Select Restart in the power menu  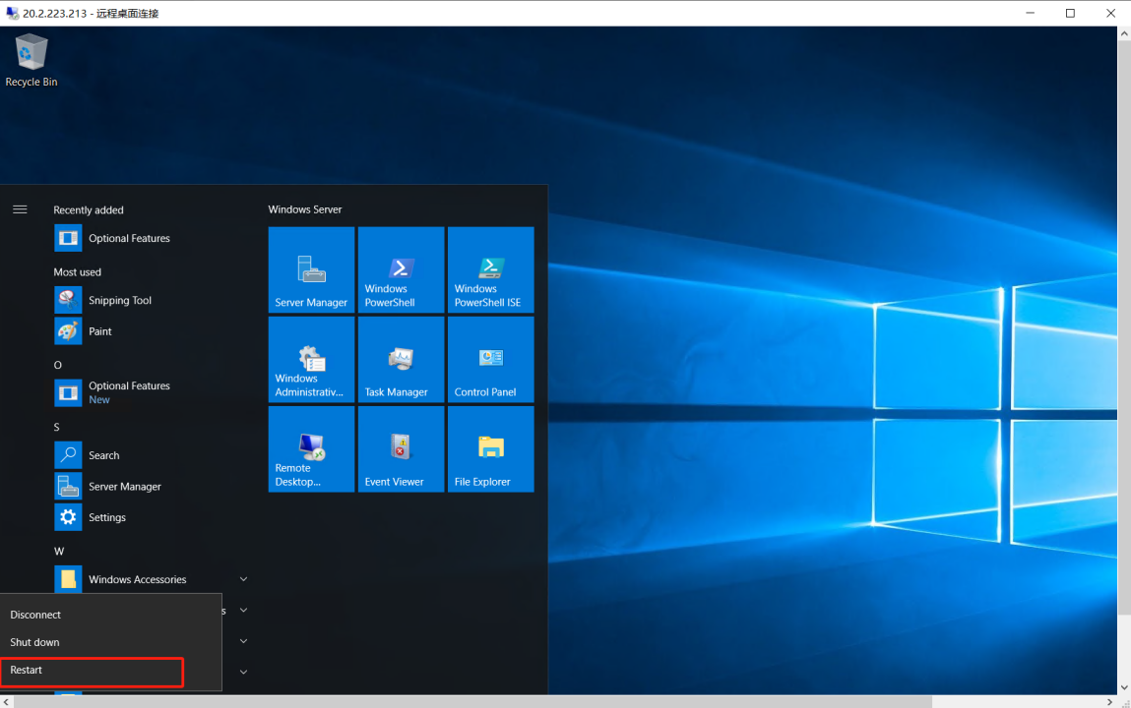tap(111, 670)
